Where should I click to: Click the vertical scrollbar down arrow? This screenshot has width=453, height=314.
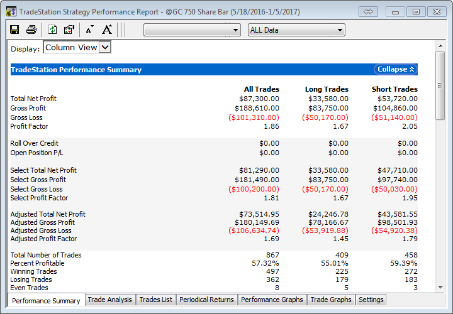tap(440, 286)
